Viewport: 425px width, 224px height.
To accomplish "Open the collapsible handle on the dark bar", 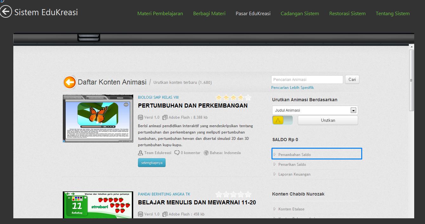I will pyautogui.click(x=89, y=38).
